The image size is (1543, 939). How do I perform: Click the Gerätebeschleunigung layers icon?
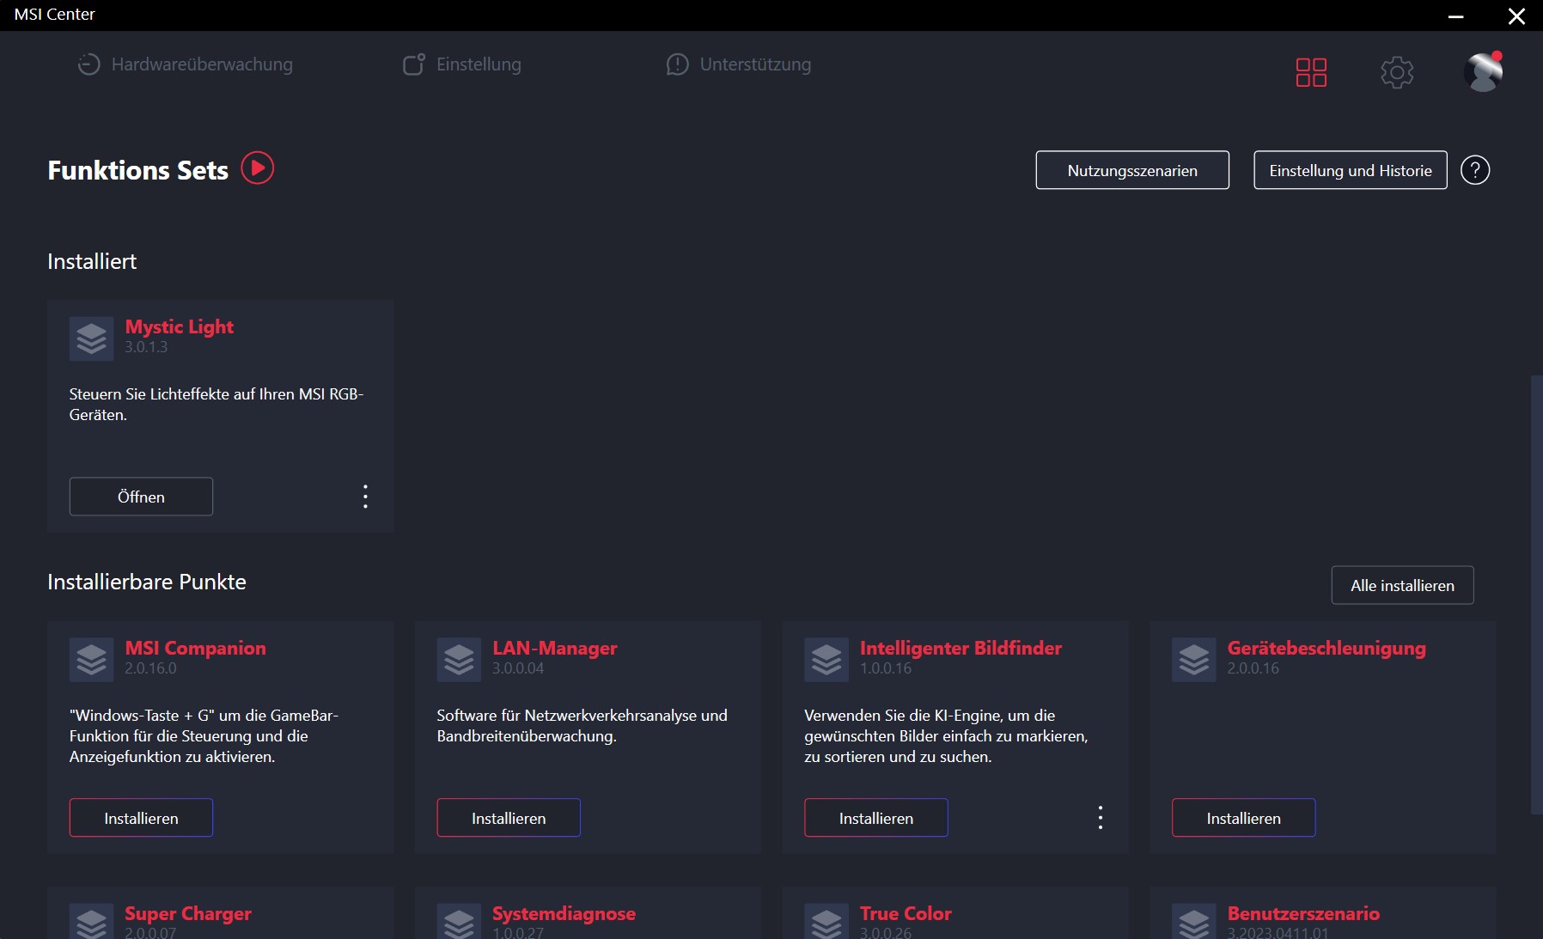[x=1194, y=660]
